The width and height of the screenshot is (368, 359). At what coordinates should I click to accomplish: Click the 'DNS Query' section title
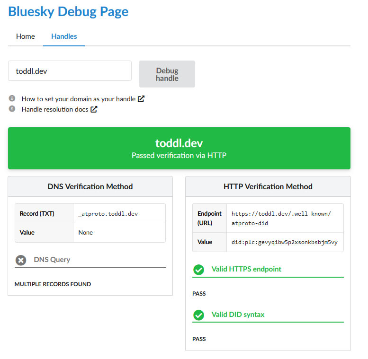click(52, 260)
